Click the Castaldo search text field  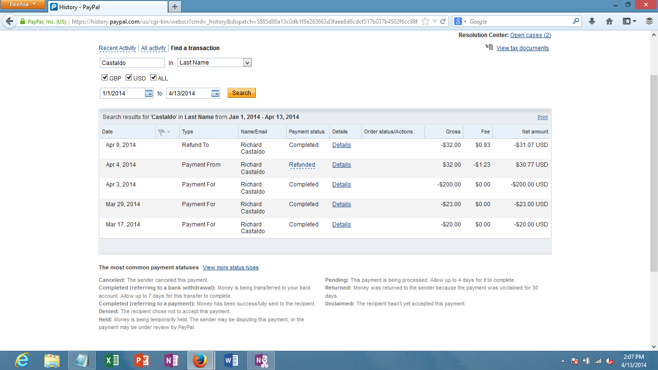132,63
